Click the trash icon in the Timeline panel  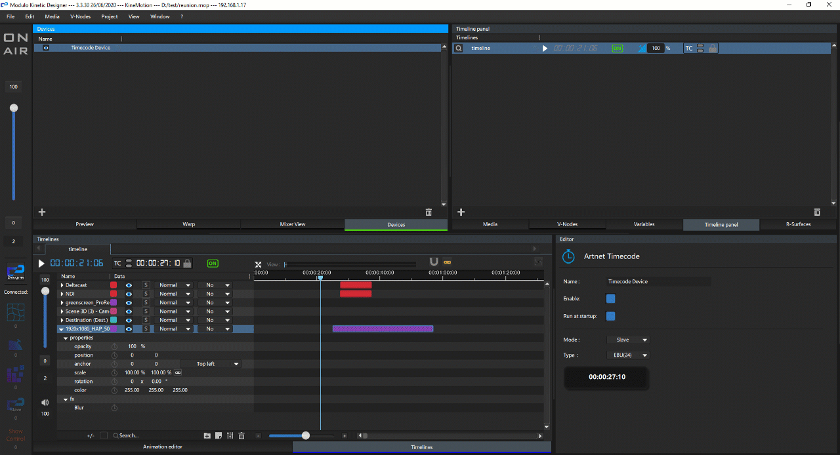(x=817, y=212)
